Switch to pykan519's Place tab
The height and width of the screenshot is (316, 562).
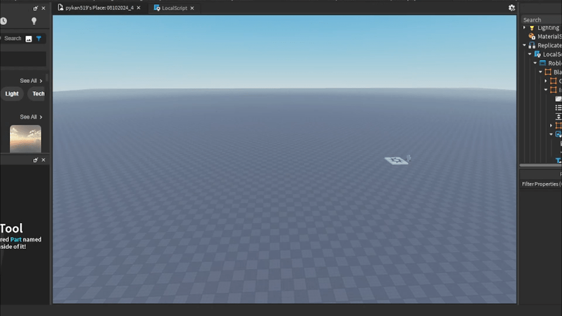click(99, 8)
